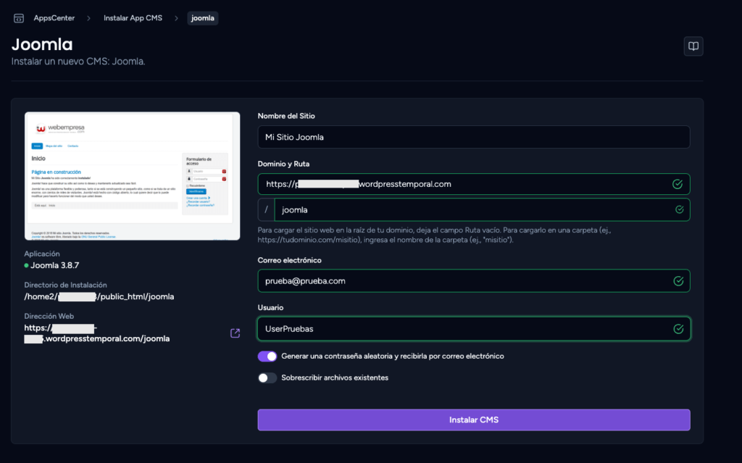Click the checkmark icon in Usuario field

click(678, 328)
